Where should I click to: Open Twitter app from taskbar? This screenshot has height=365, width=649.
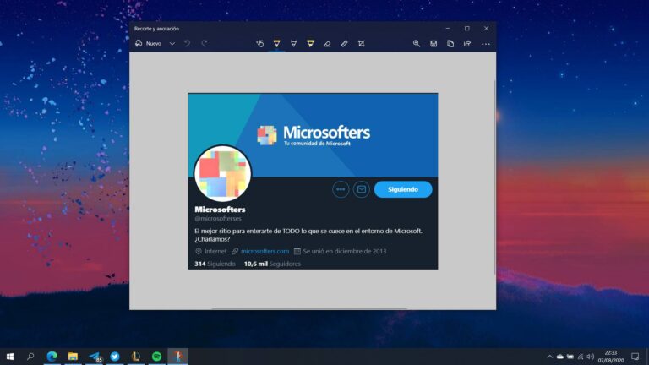click(115, 357)
